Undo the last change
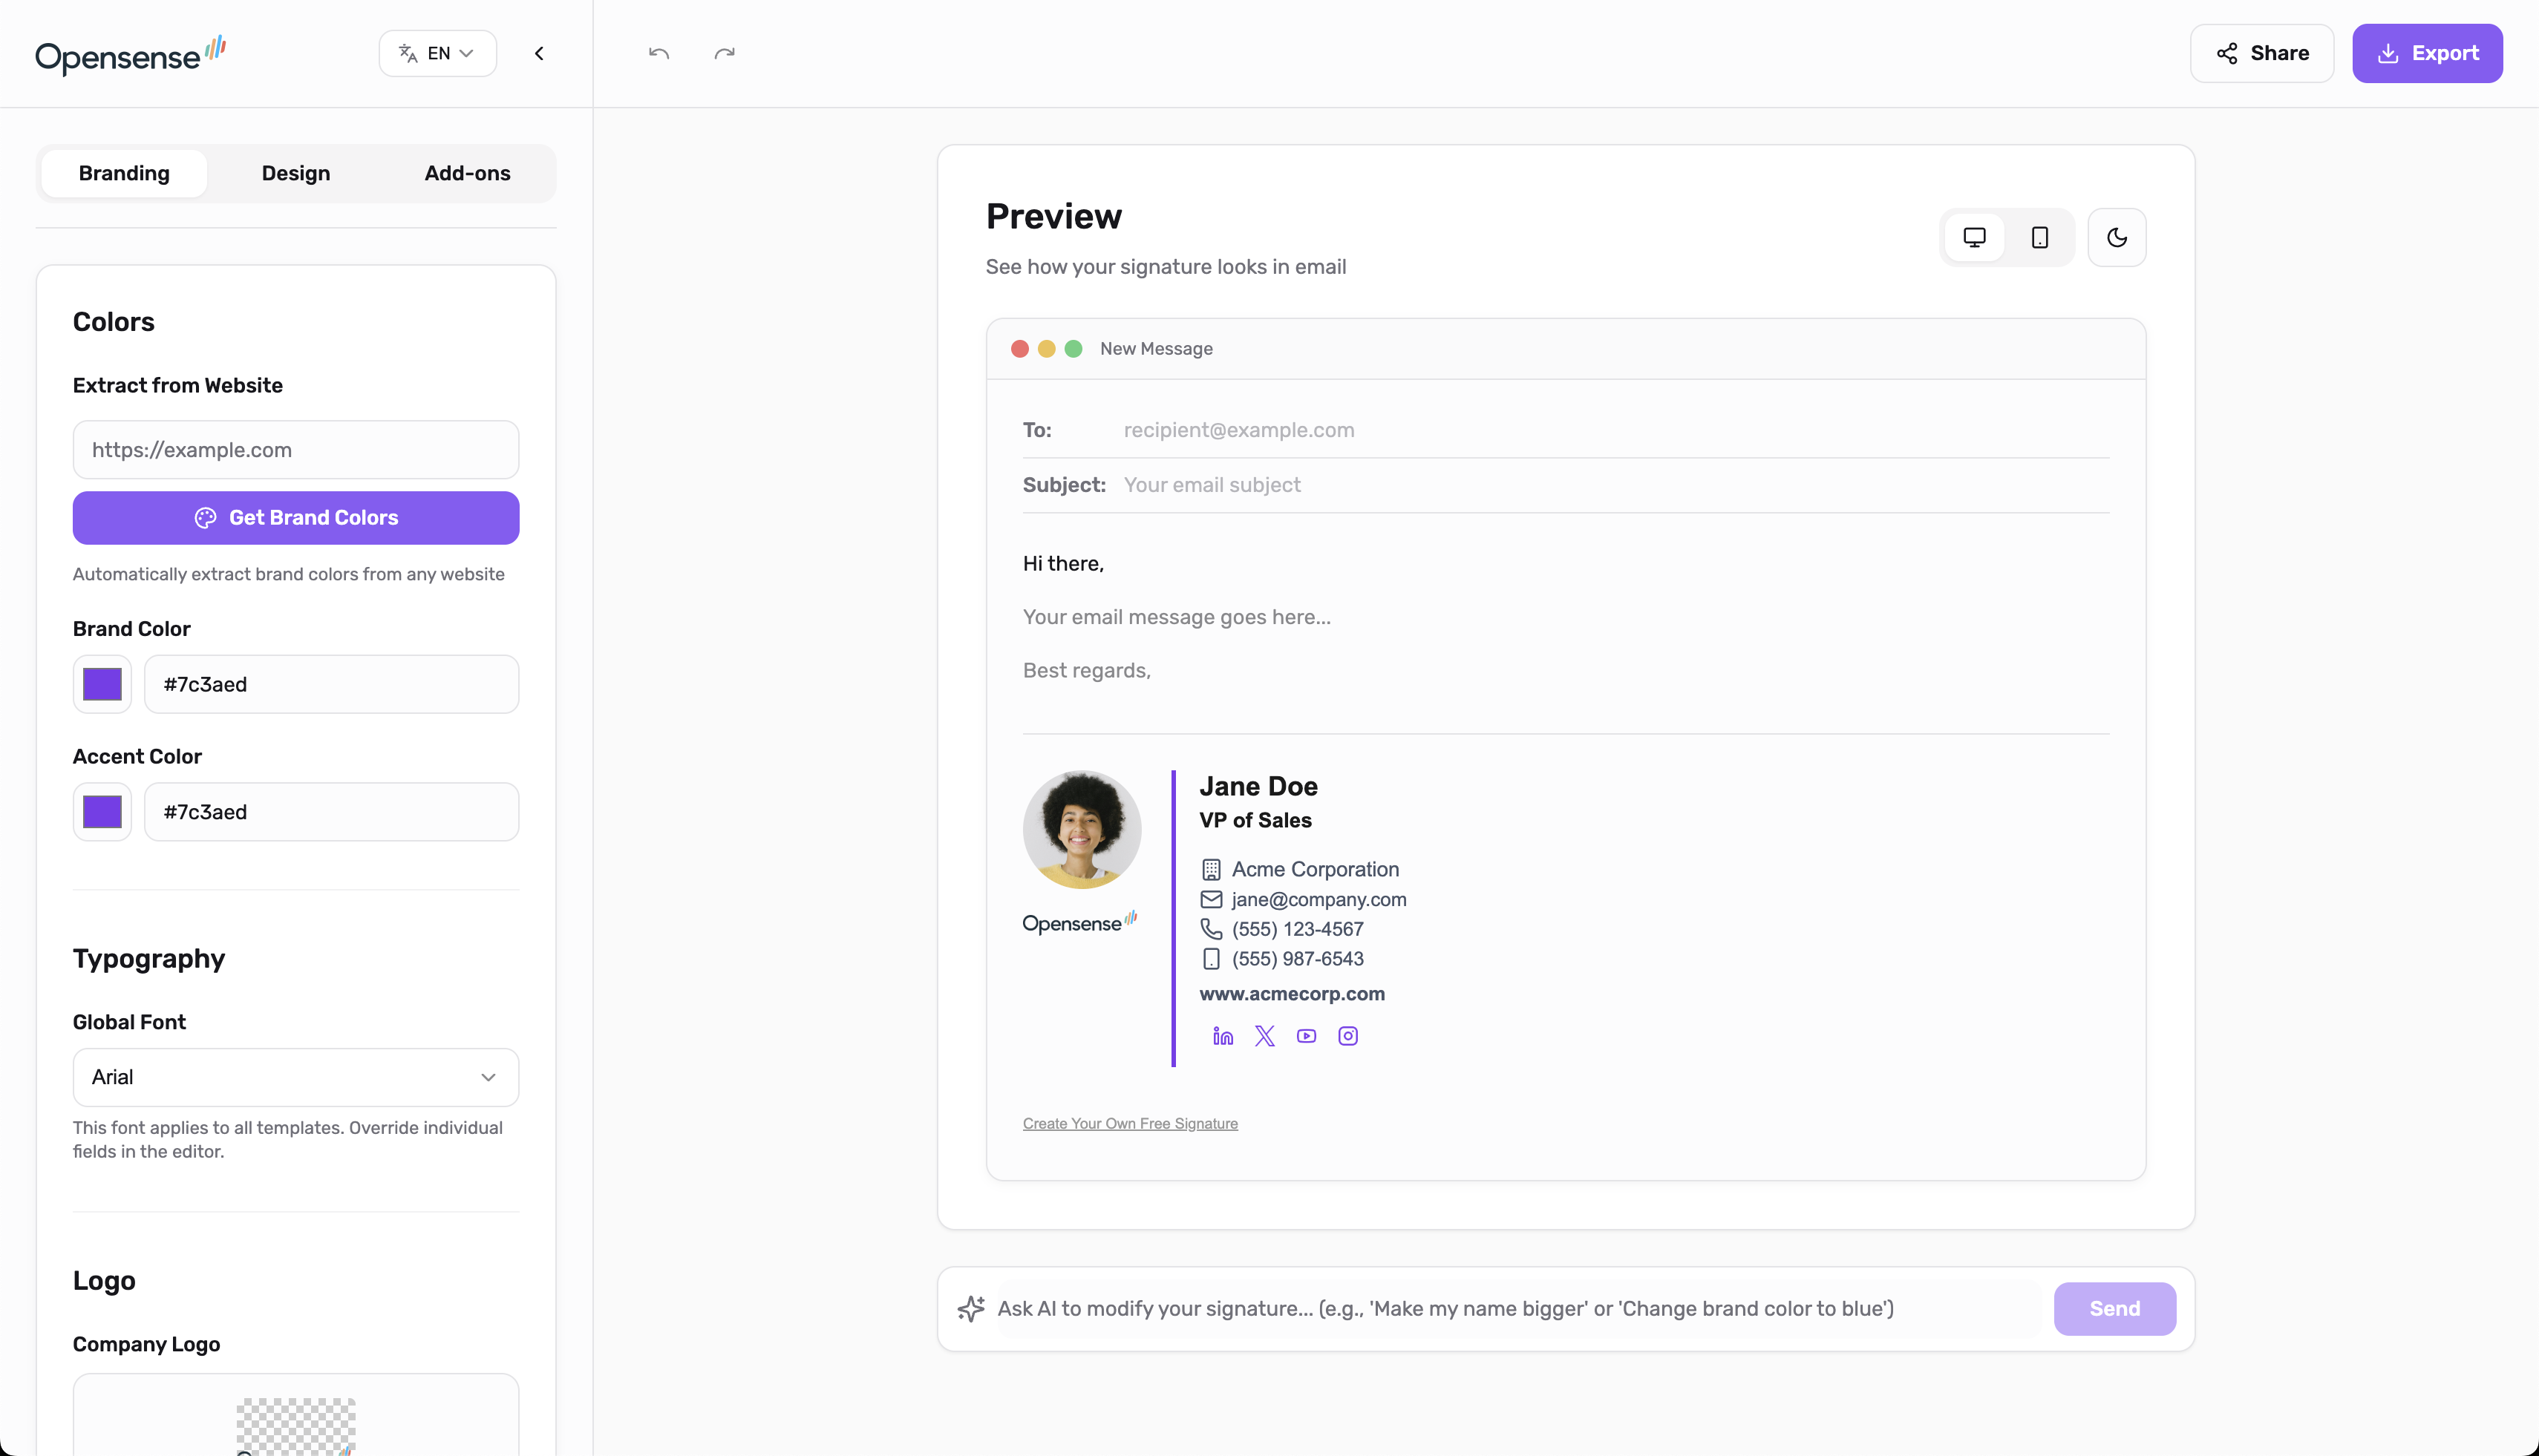 [x=659, y=53]
